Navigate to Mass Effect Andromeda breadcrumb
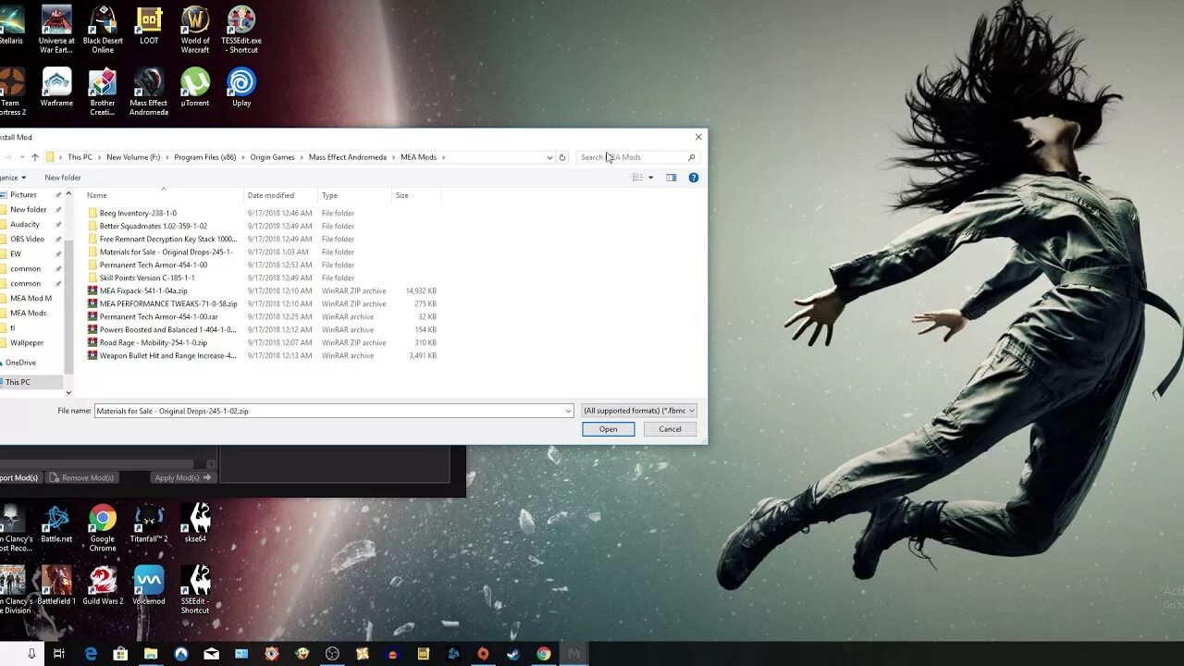This screenshot has width=1184, height=666. [348, 157]
